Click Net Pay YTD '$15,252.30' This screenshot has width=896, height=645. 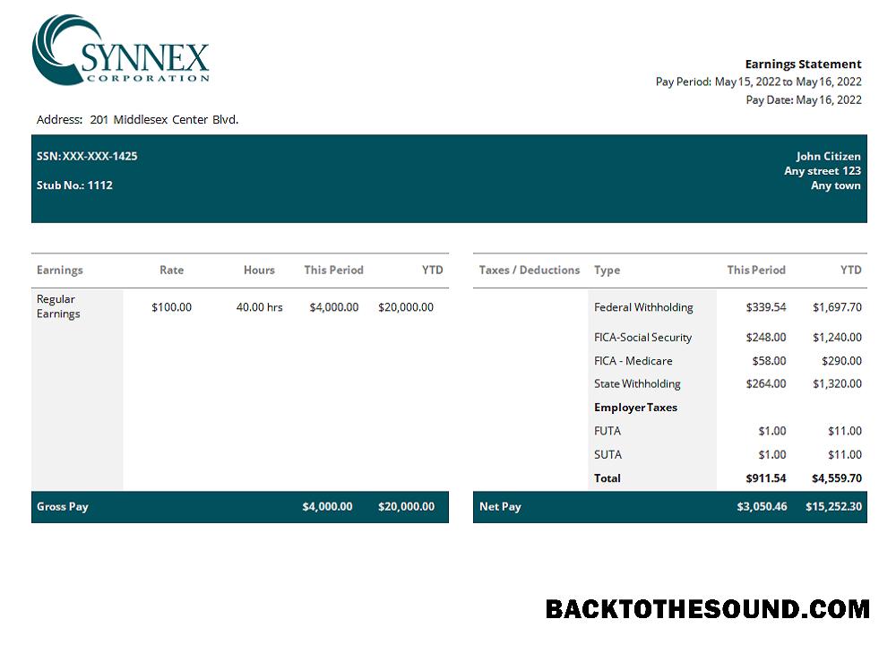click(x=833, y=507)
